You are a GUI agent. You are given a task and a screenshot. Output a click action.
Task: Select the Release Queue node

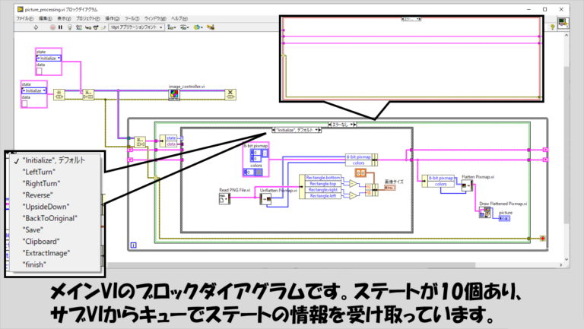click(x=230, y=94)
